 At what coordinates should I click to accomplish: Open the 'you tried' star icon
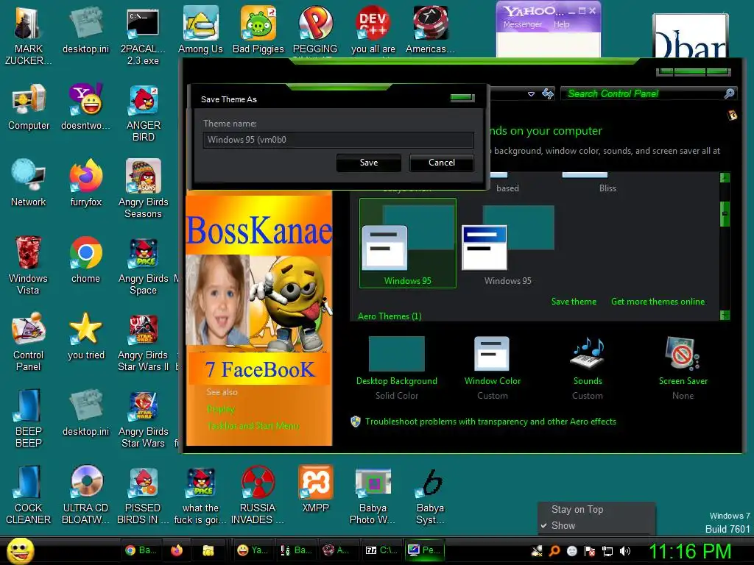[85, 335]
